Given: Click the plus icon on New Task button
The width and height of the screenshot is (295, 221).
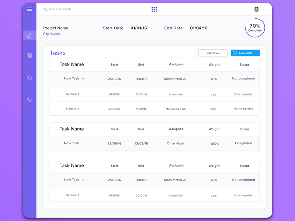Looking at the screenshot, I should 236,53.
